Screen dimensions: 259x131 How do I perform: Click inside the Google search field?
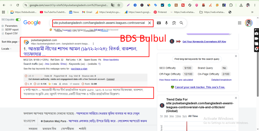99,23
